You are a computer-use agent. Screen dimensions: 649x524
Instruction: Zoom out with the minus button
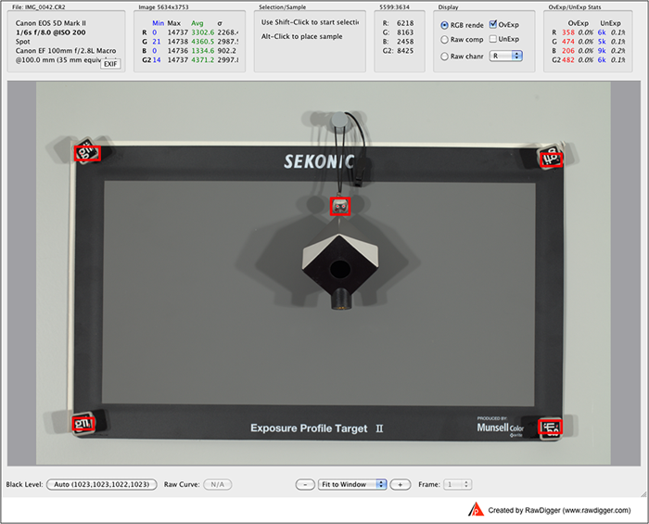click(305, 484)
